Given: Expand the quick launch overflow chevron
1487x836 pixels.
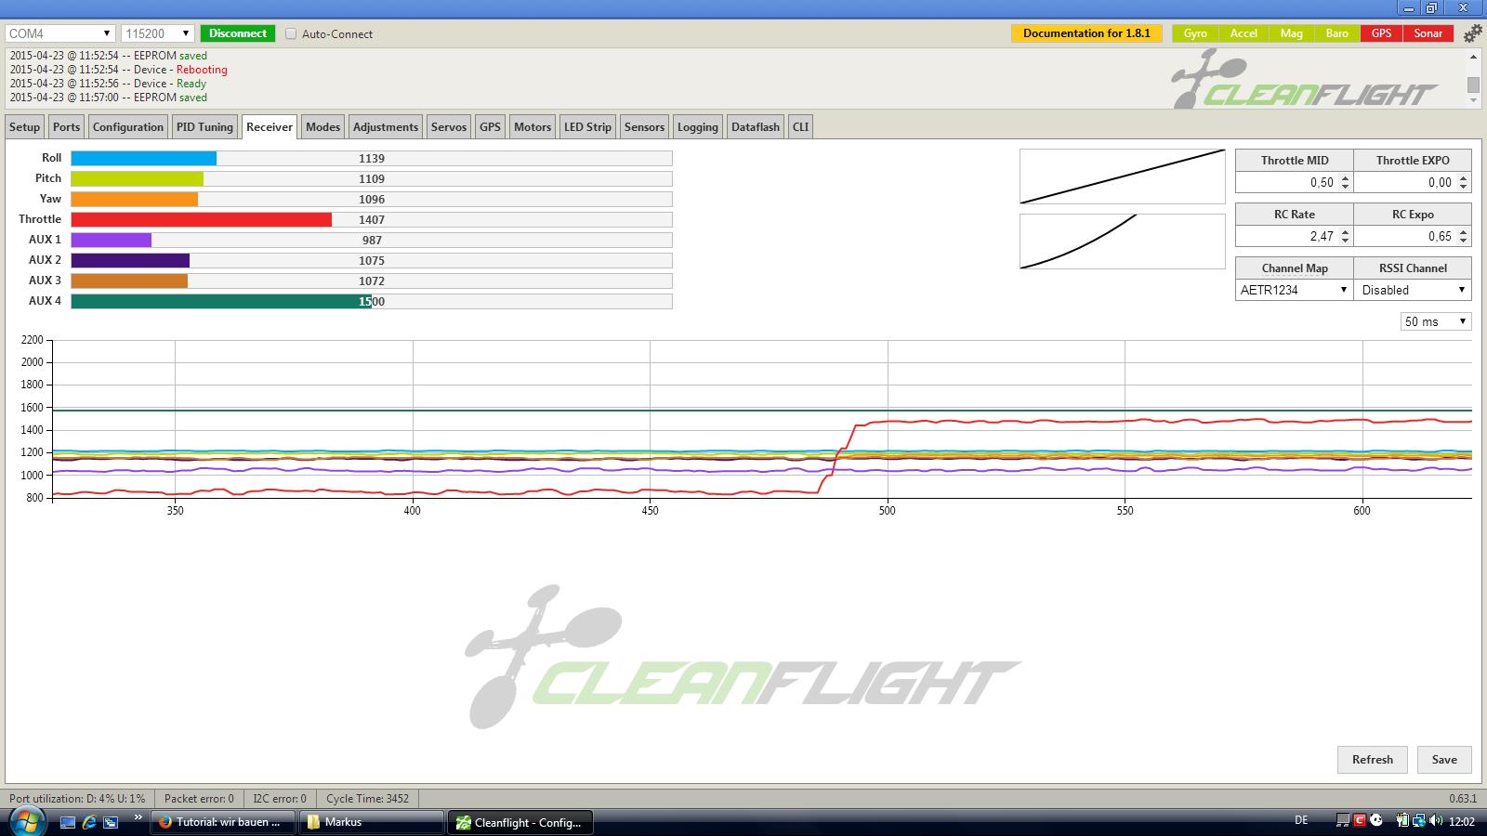Looking at the screenshot, I should (x=138, y=818).
